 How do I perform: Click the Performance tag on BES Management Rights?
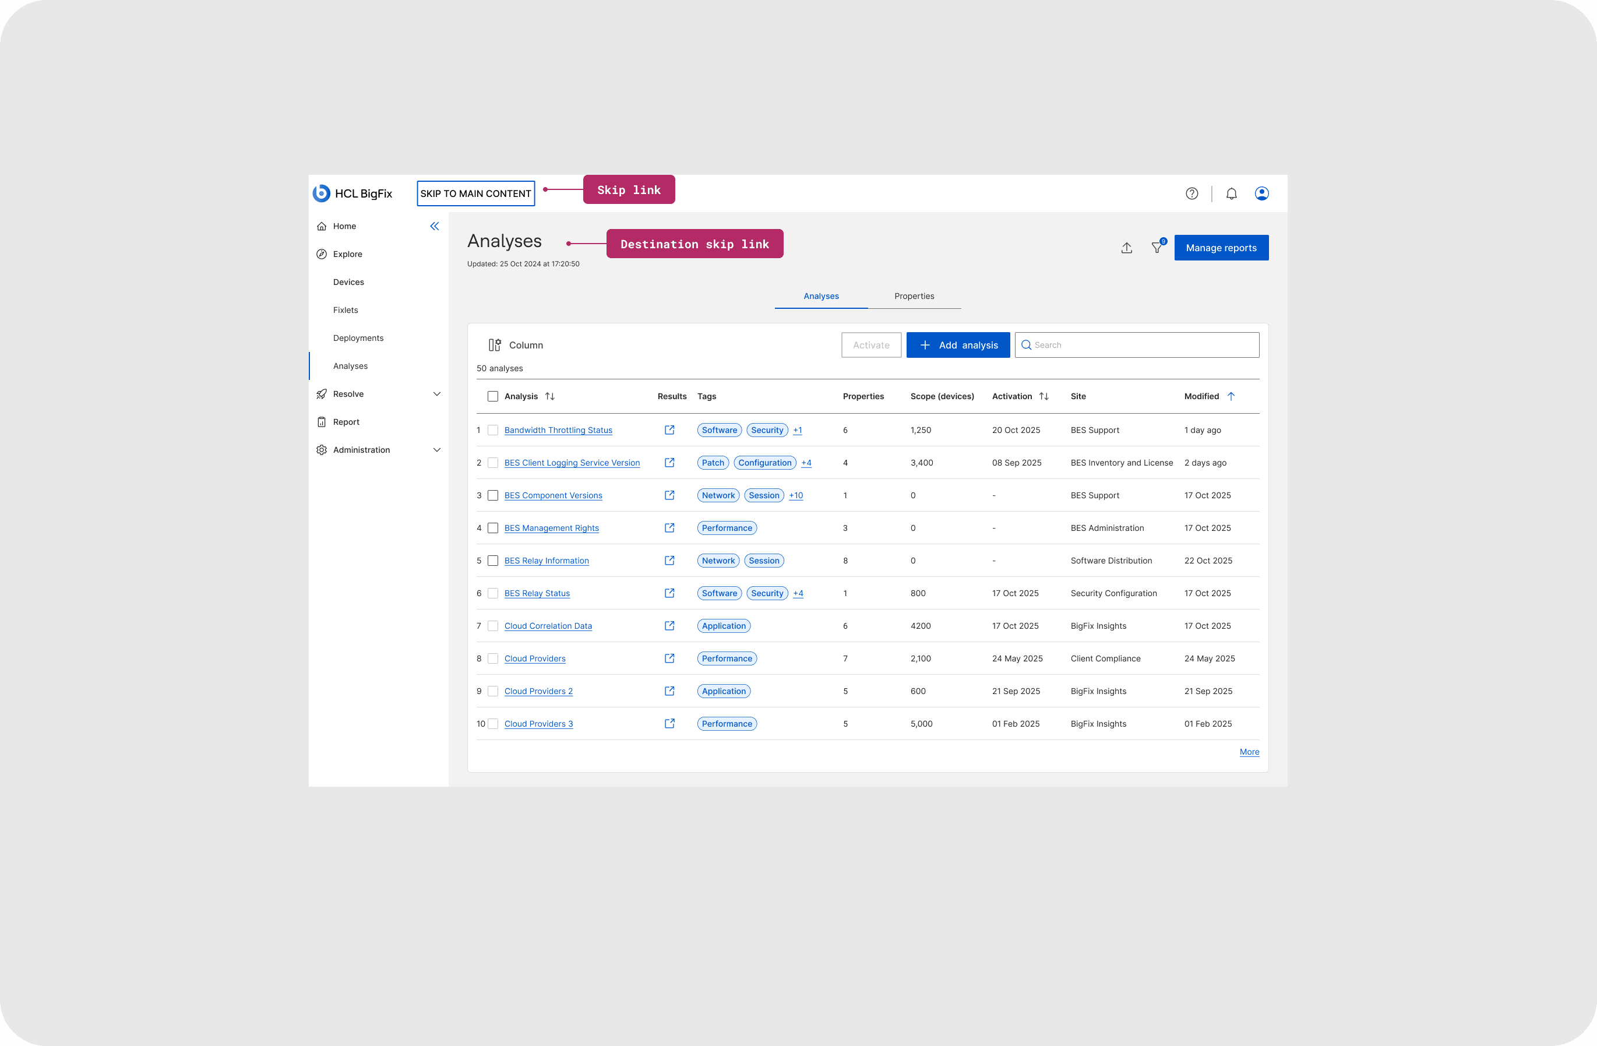727,528
